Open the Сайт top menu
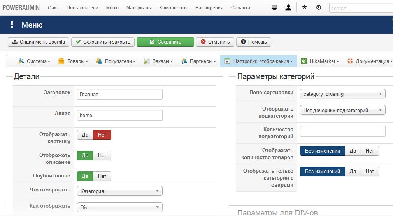This screenshot has height=216, width=393. (x=53, y=7)
